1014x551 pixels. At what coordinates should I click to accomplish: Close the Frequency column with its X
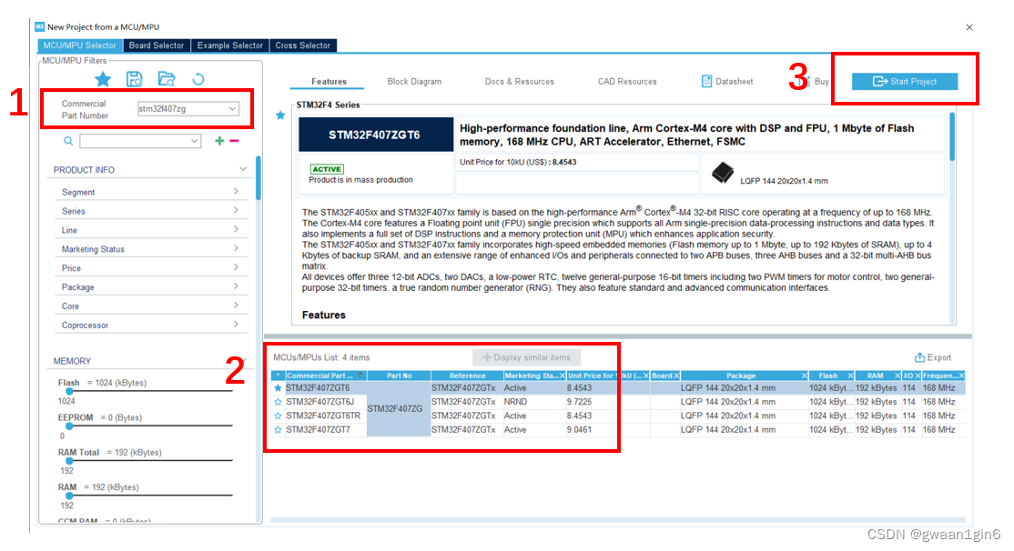961,376
